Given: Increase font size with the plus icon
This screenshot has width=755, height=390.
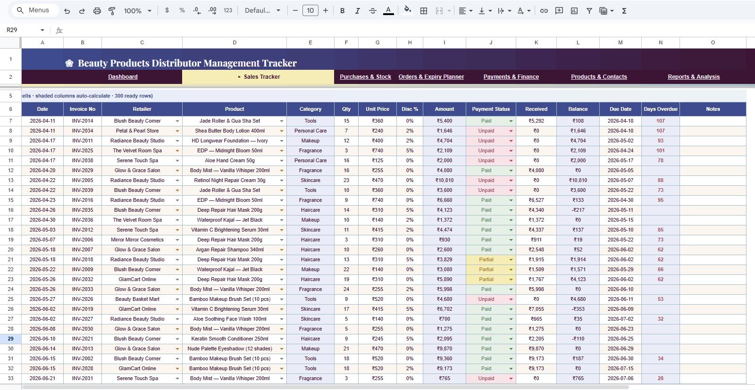Looking at the screenshot, I should tap(326, 10).
